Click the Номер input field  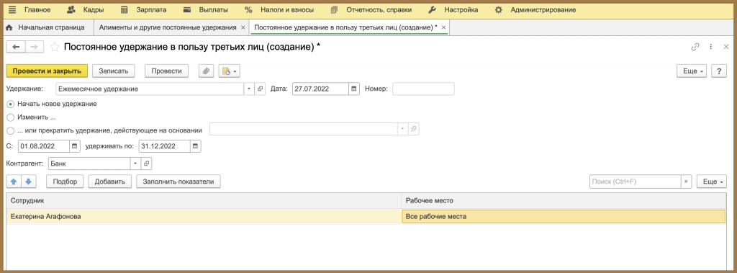pyautogui.click(x=423, y=89)
